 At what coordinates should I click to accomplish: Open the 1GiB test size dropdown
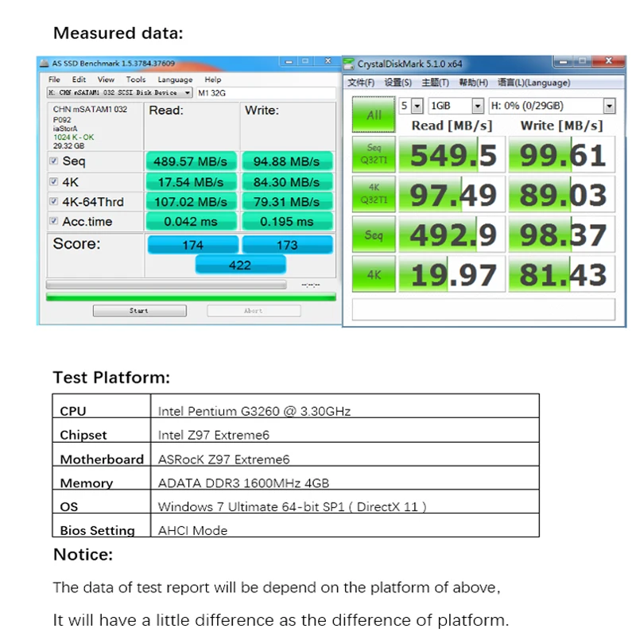pos(479,107)
